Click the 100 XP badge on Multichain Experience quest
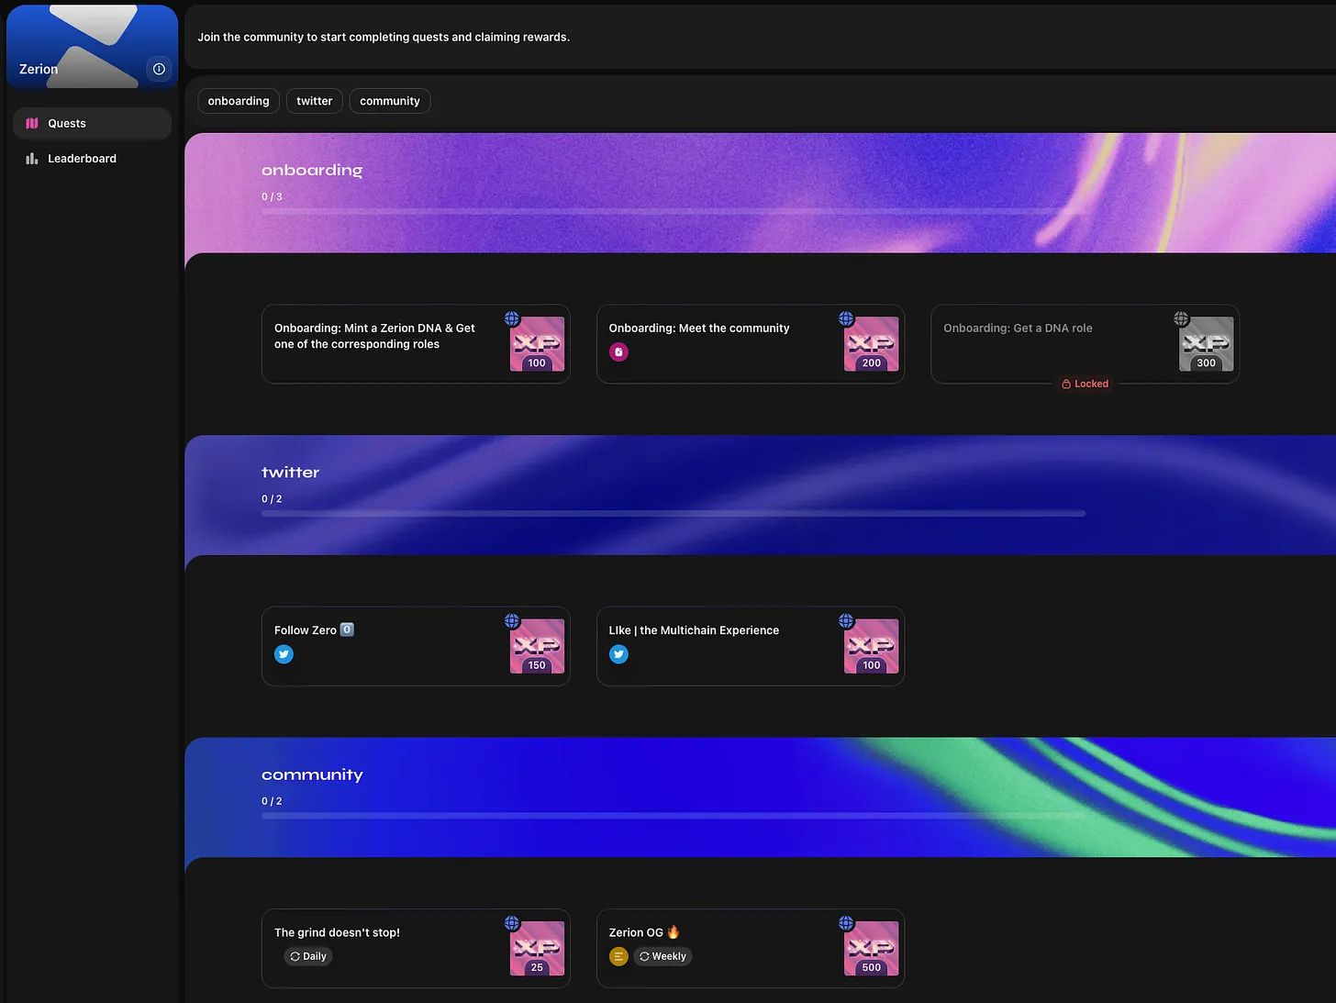 [872, 646]
